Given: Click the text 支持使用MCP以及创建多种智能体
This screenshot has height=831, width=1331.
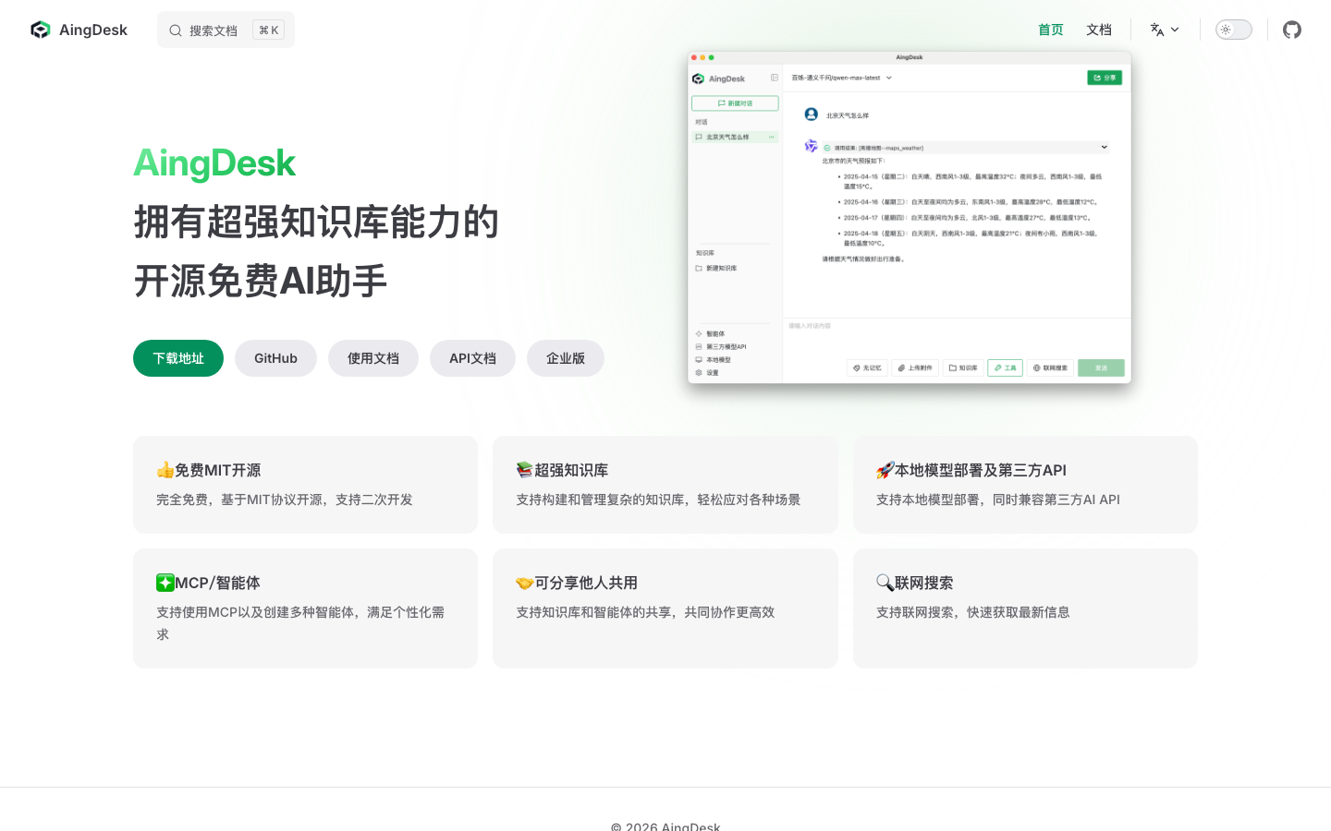Looking at the screenshot, I should coord(255,612).
